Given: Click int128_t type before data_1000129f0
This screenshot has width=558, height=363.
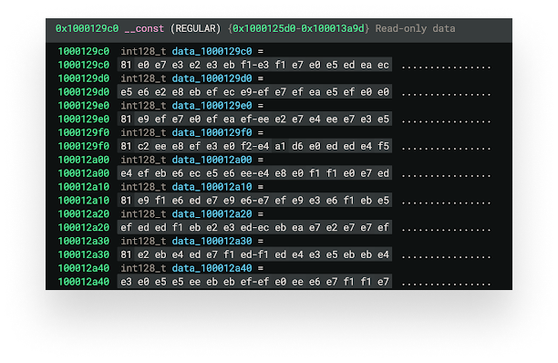Looking at the screenshot, I should coord(143,132).
